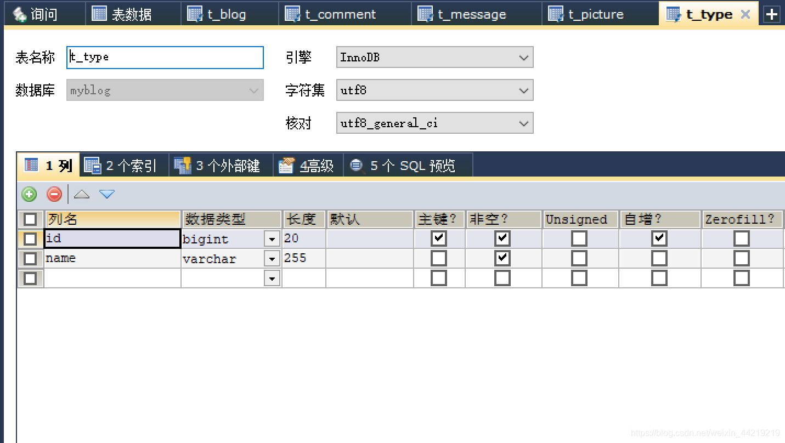
Task: Open the 字符集 utf8 dropdown
Action: (434, 90)
